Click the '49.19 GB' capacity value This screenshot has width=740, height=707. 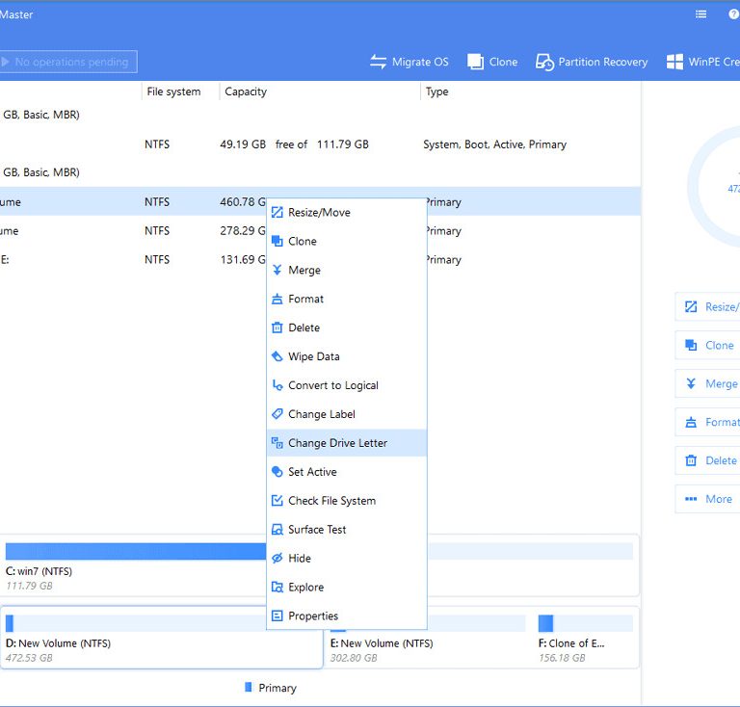click(243, 144)
